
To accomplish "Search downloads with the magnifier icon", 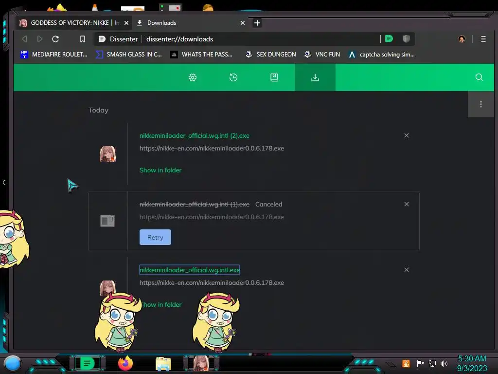I will pos(479,77).
